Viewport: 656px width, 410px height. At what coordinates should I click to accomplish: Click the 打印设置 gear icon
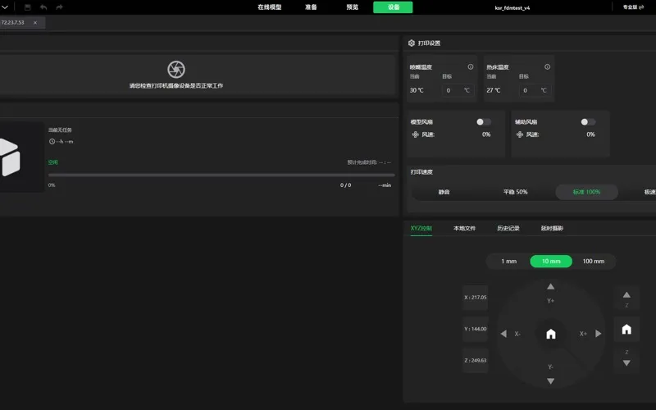pos(412,43)
